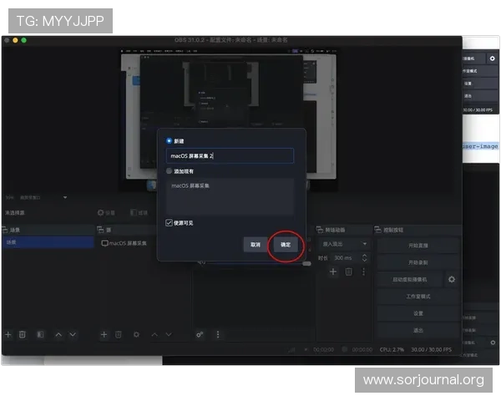Click the new source name text field
Viewport: 501px width, 401px height.
coord(230,155)
